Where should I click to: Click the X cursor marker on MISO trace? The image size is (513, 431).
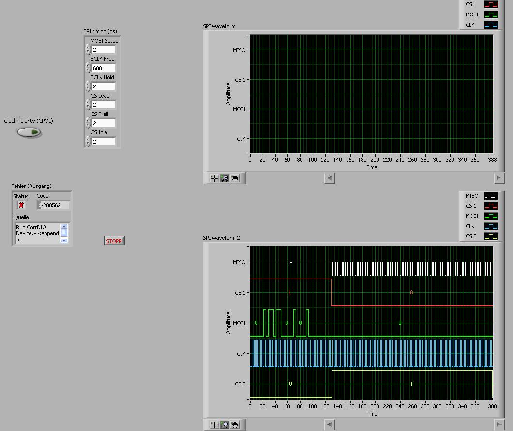[x=291, y=262]
